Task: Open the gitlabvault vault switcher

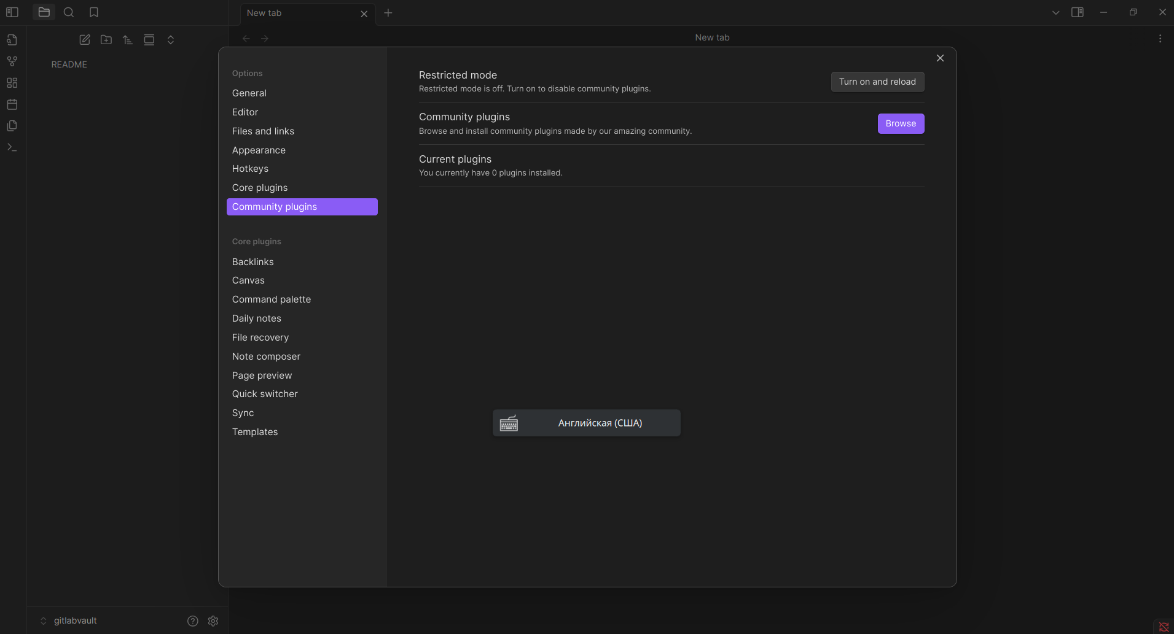Action: click(x=69, y=620)
